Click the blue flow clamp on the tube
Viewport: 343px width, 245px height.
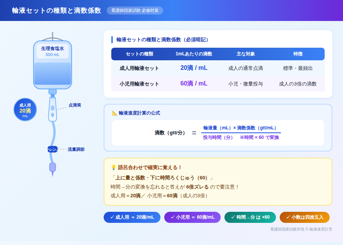point(52,150)
